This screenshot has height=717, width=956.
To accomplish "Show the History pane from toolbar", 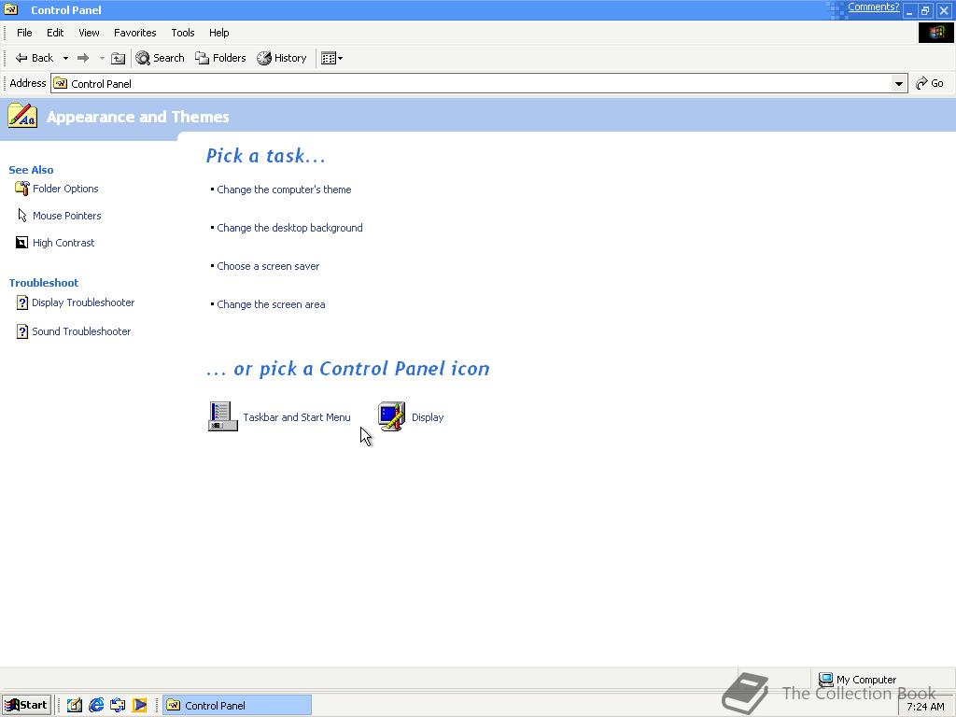I will tap(282, 58).
